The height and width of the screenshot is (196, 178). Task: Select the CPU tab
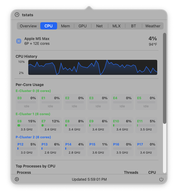click(x=49, y=26)
